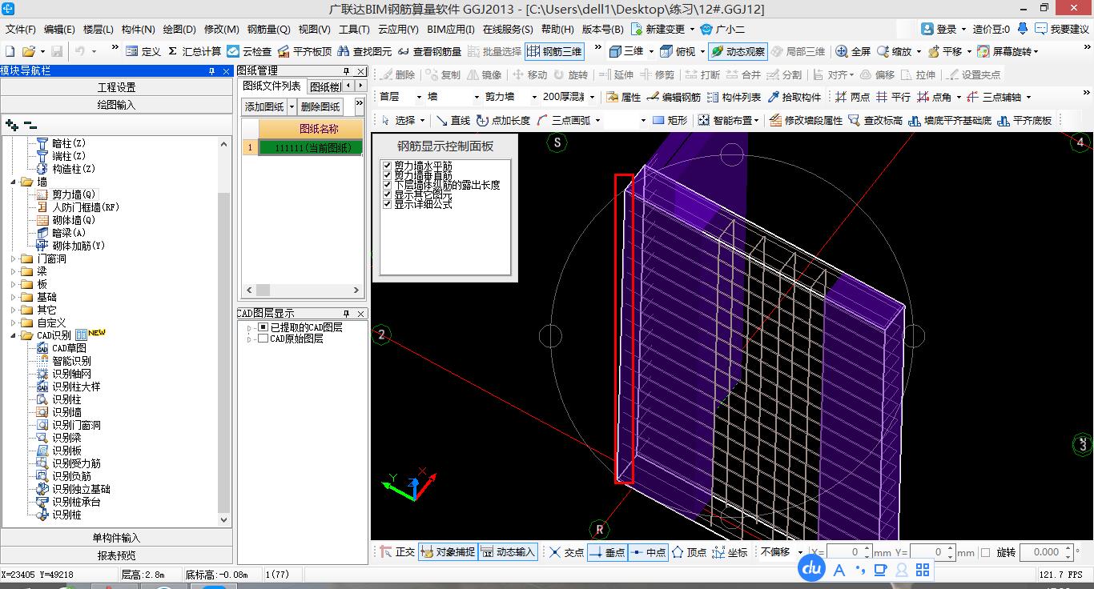Expand the 梁 tree node
Image resolution: width=1094 pixels, height=589 pixels.
pos(14,271)
